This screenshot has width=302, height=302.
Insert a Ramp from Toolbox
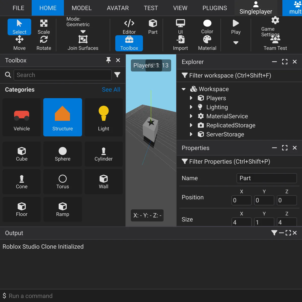tap(63, 209)
